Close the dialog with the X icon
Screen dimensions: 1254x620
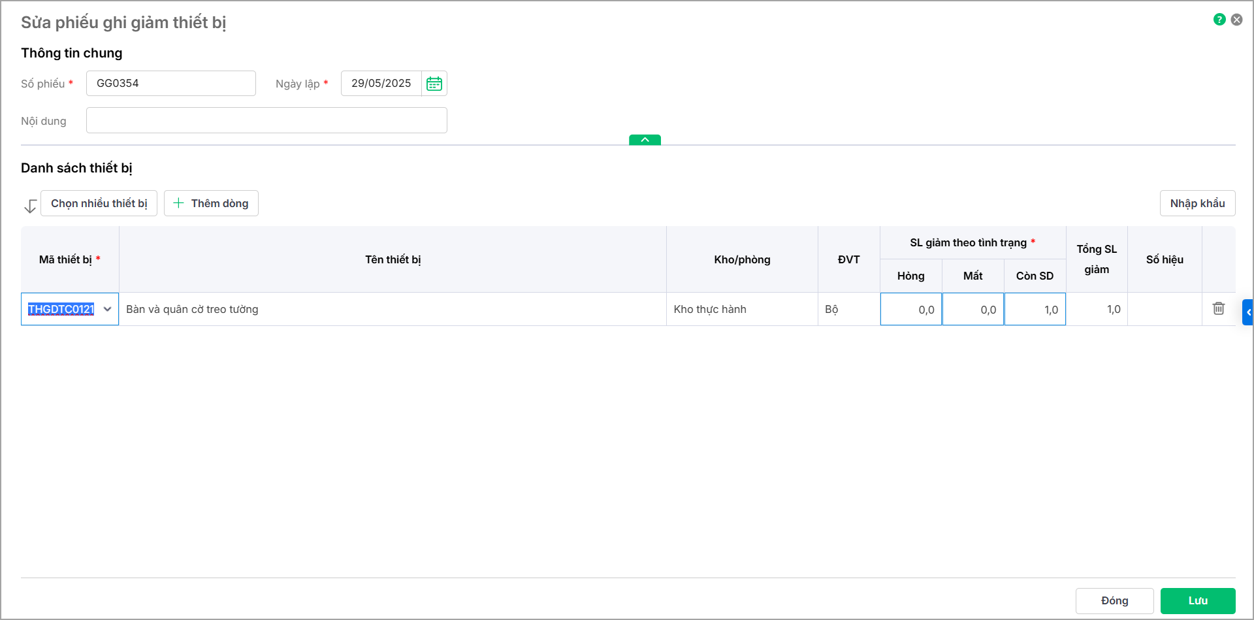pyautogui.click(x=1237, y=20)
